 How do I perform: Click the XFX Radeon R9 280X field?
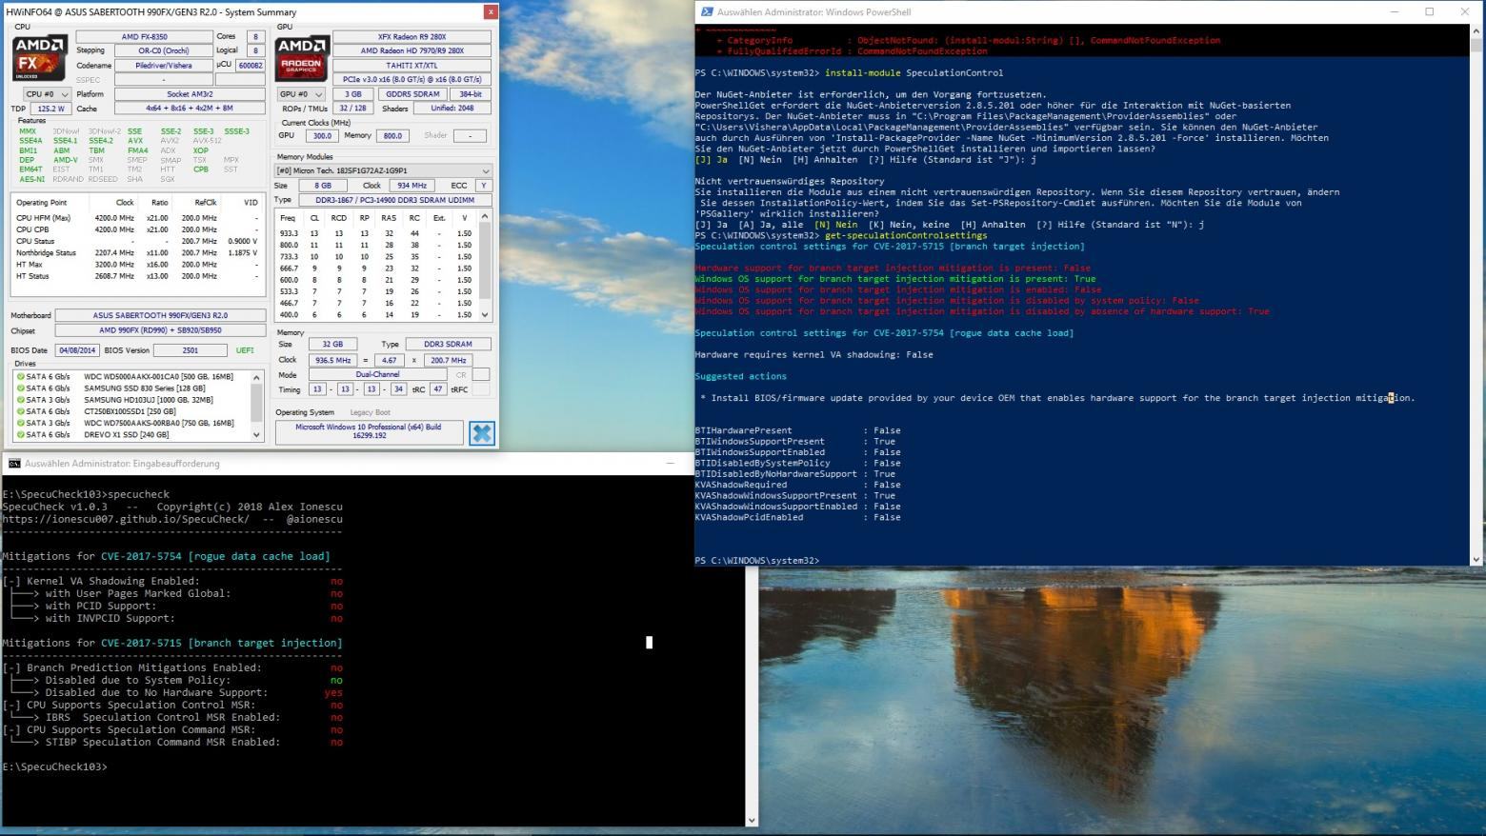coord(412,36)
